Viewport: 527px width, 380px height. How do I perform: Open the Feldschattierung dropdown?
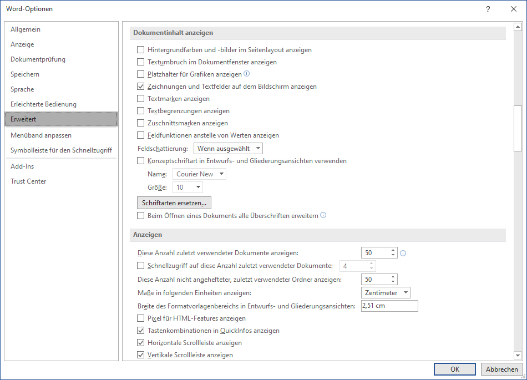click(228, 149)
